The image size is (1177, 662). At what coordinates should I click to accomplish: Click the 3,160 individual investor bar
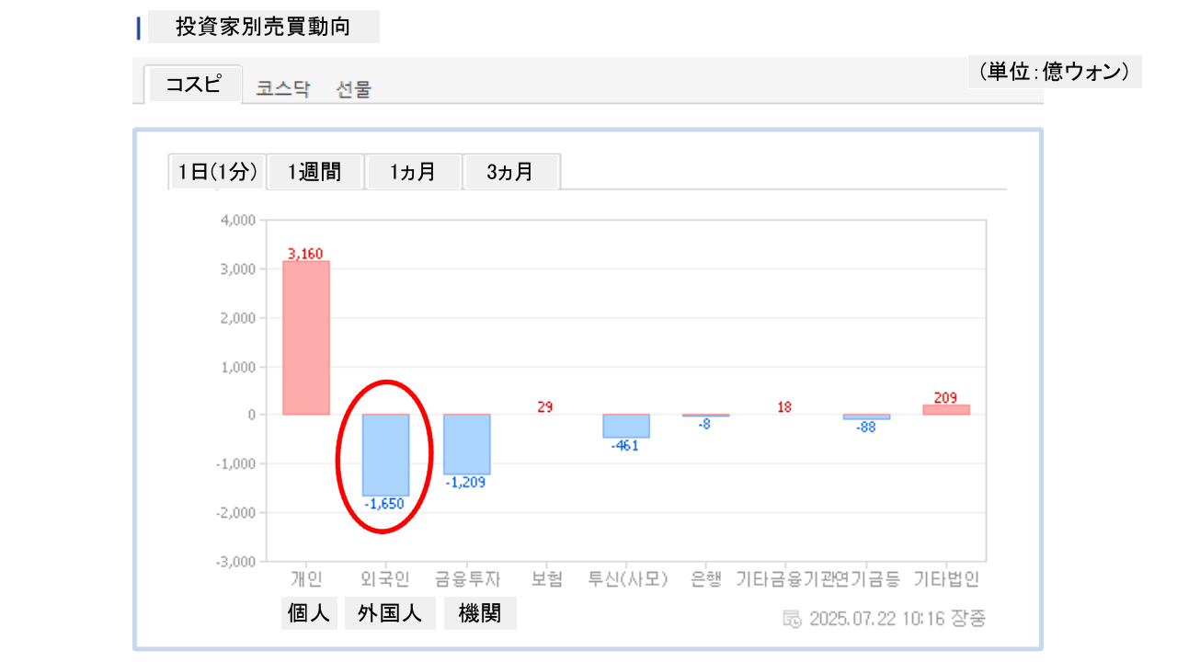click(x=306, y=337)
